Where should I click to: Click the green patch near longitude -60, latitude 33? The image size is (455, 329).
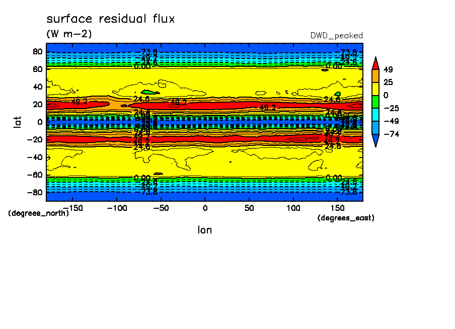150,92
